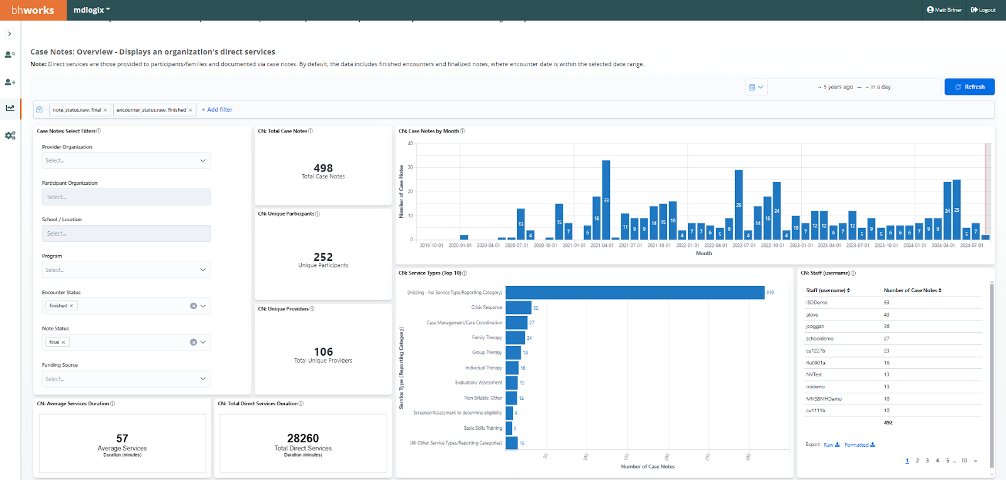
Task: Clear all Encounter Status selections
Action: (x=194, y=306)
